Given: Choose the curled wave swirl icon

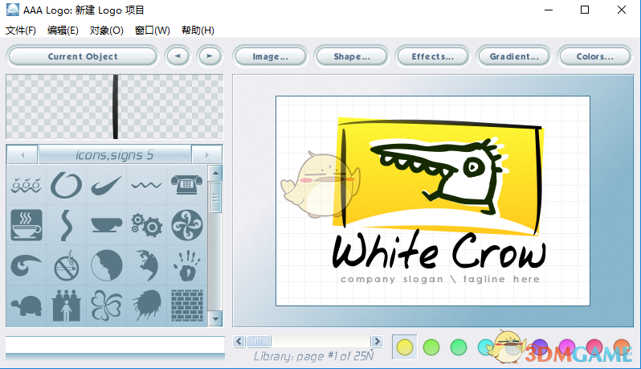Looking at the screenshot, I should point(27,265).
